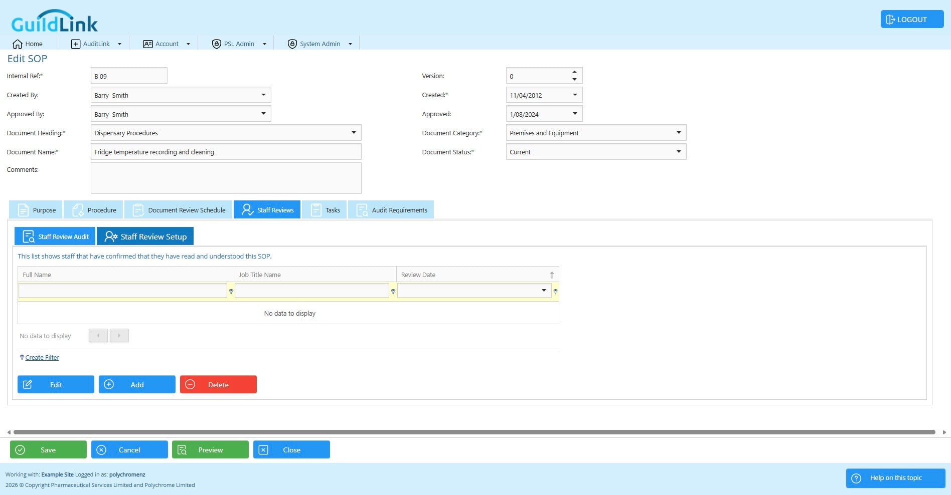Click the help question mark icon
The image size is (951, 495).
(x=856, y=478)
